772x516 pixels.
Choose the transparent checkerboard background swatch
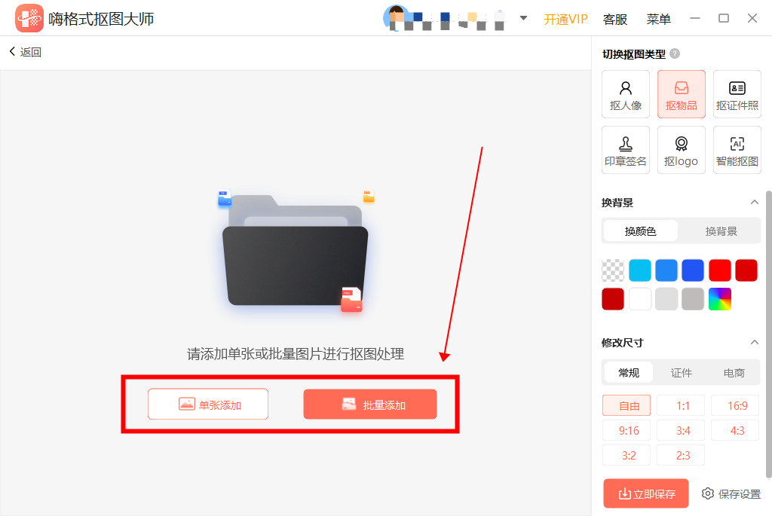pos(613,270)
